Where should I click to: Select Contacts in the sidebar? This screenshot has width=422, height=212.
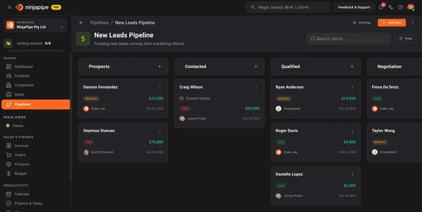point(22,75)
